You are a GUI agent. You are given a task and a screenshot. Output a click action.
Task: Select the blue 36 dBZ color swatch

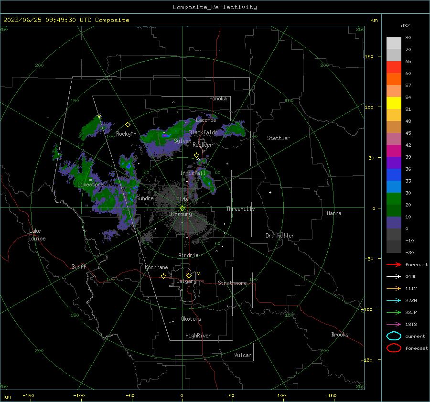click(394, 174)
